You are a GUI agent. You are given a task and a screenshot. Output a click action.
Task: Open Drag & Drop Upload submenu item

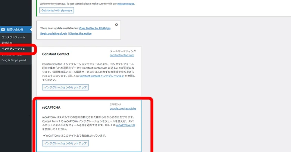coord(14,60)
